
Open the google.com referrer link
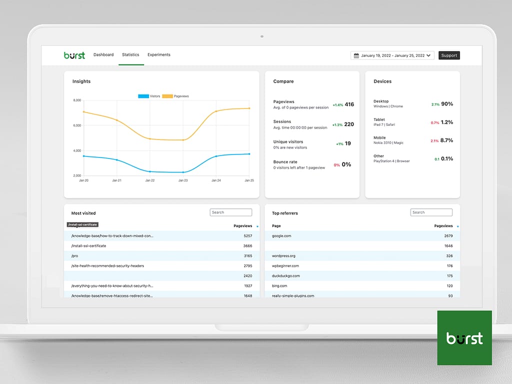pyautogui.click(x=281, y=236)
